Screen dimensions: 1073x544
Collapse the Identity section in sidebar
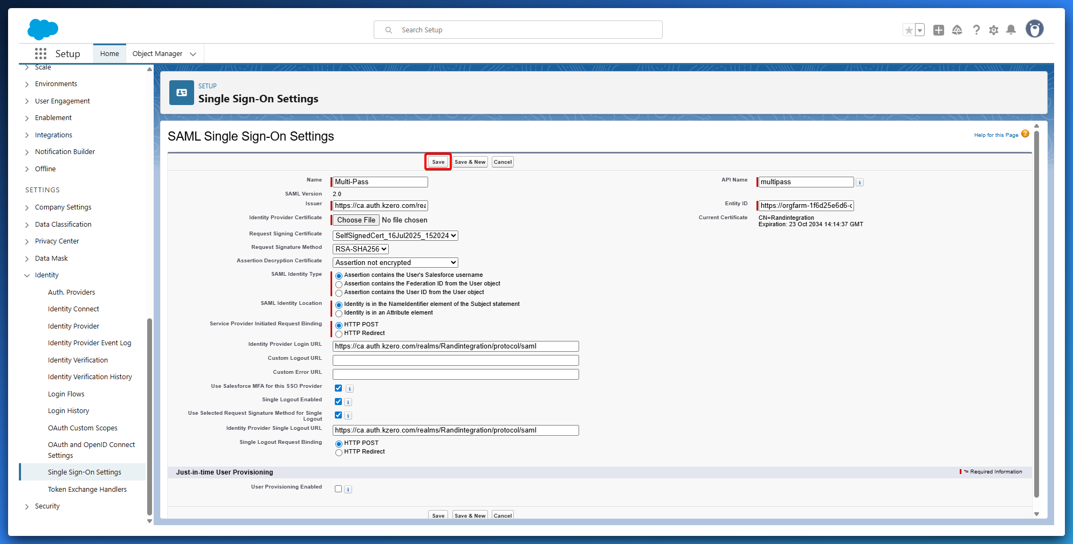point(27,275)
